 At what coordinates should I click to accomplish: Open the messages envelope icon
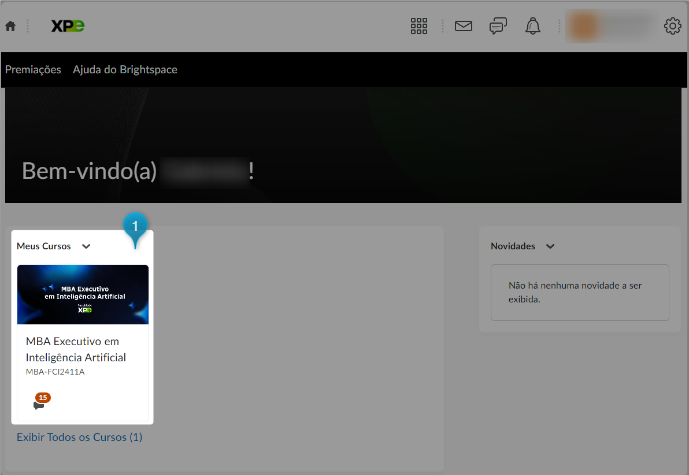464,27
